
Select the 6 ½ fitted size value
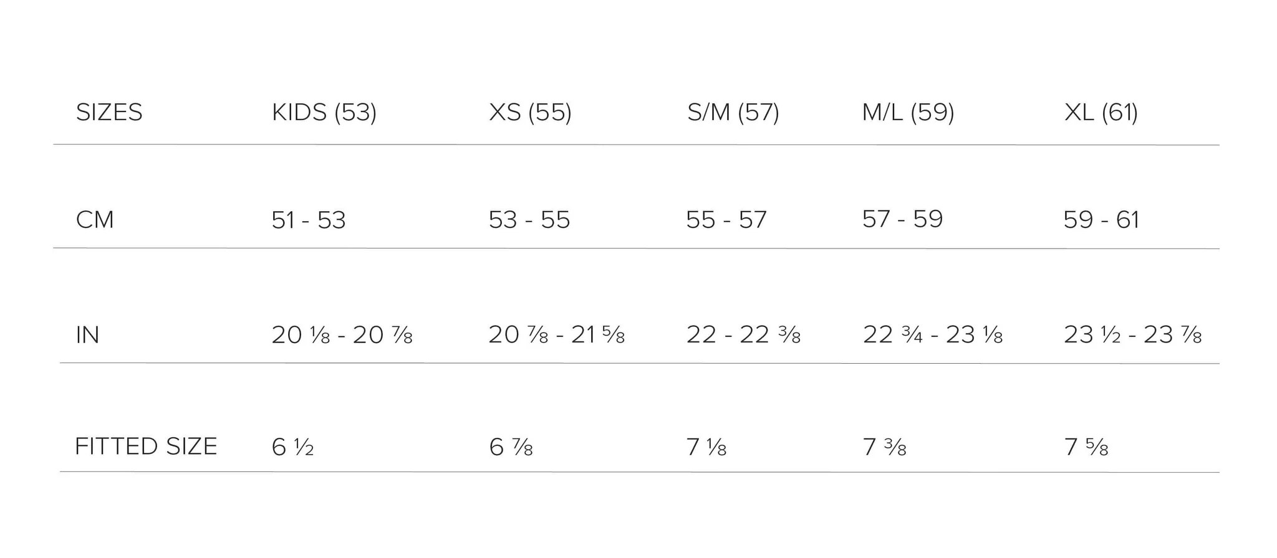click(292, 447)
